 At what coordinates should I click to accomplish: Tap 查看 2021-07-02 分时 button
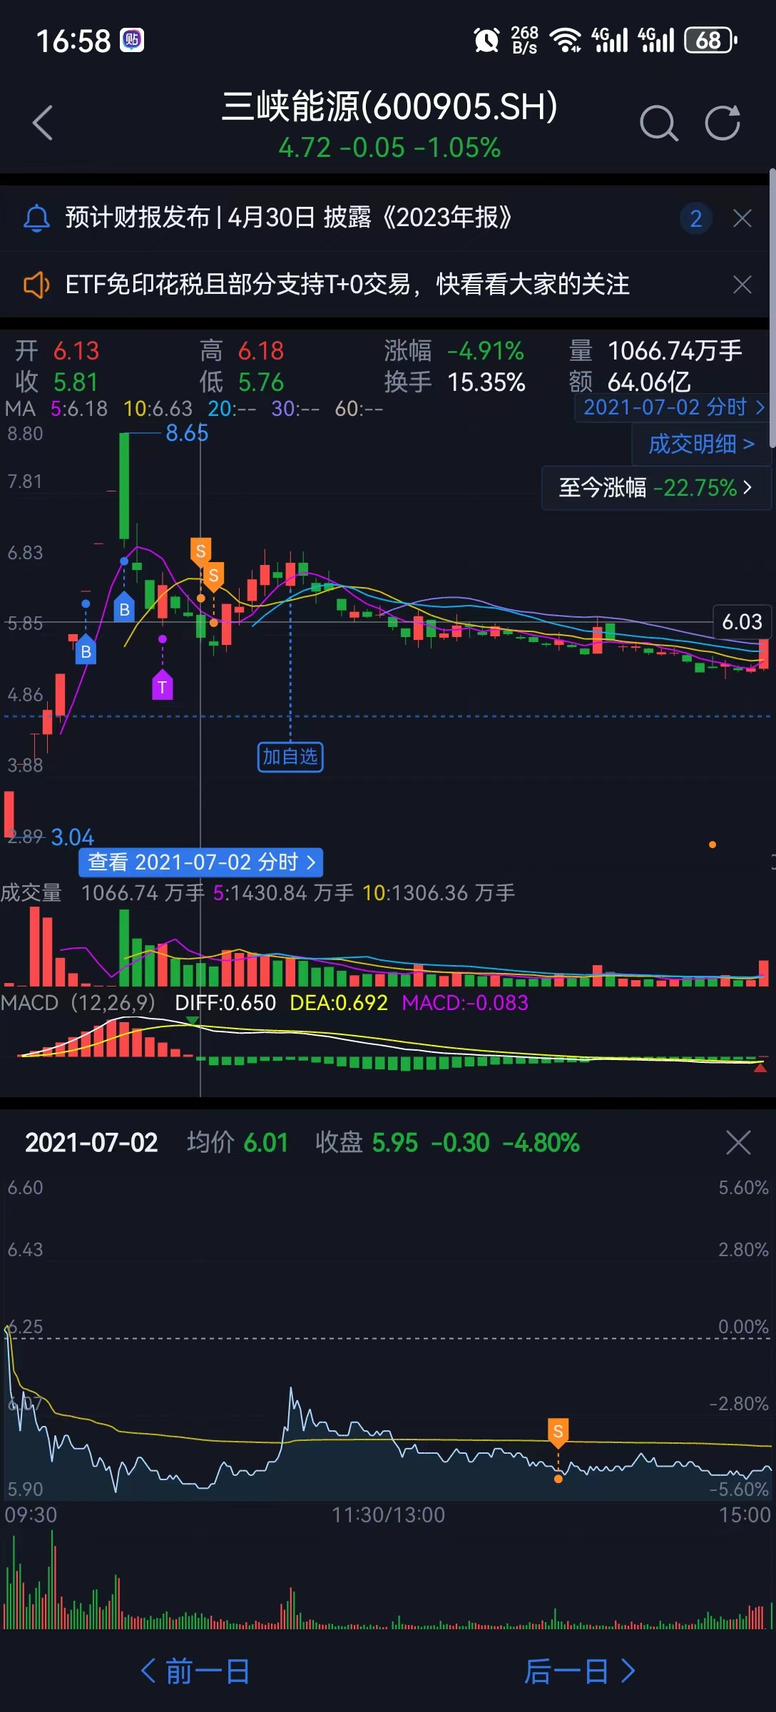201,862
